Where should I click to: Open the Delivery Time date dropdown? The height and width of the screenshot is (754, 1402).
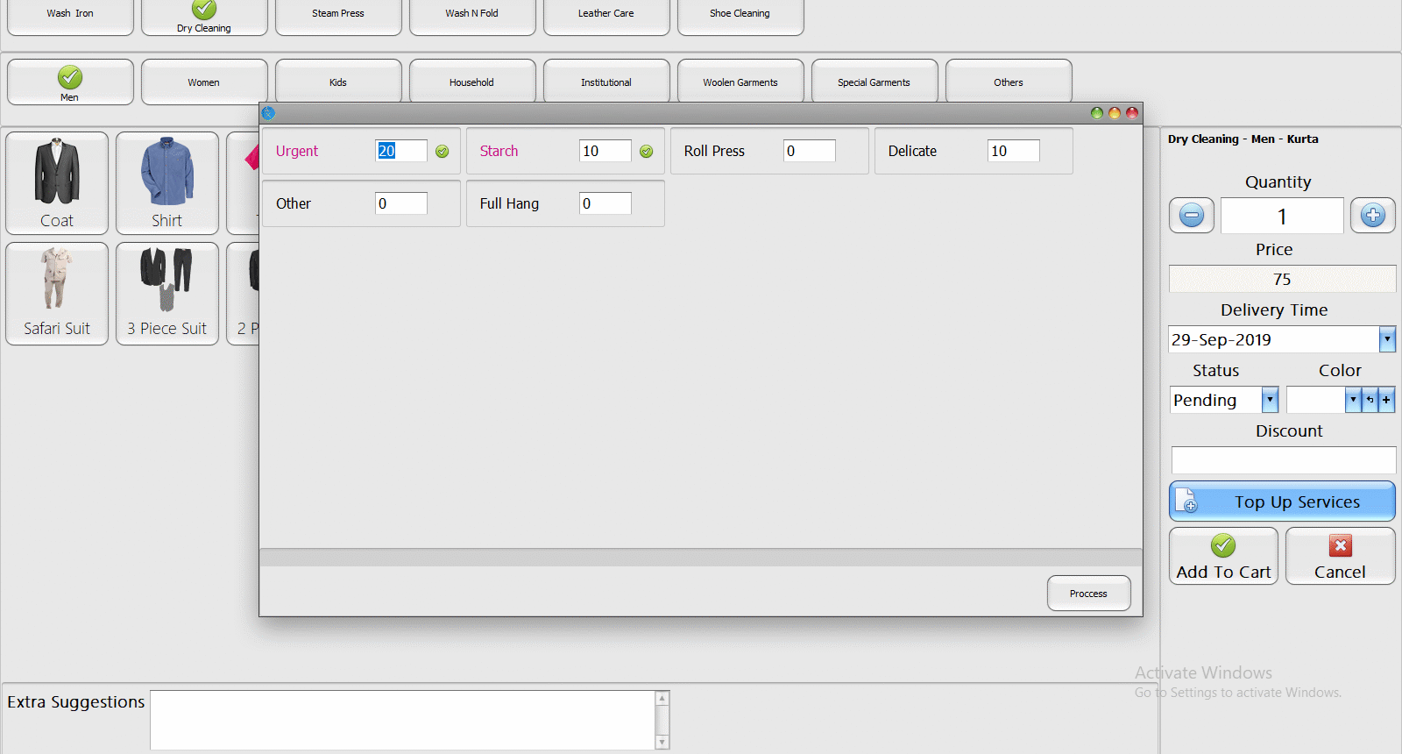tap(1387, 339)
